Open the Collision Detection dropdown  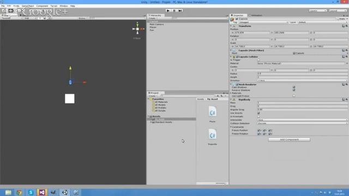[x=303, y=124]
